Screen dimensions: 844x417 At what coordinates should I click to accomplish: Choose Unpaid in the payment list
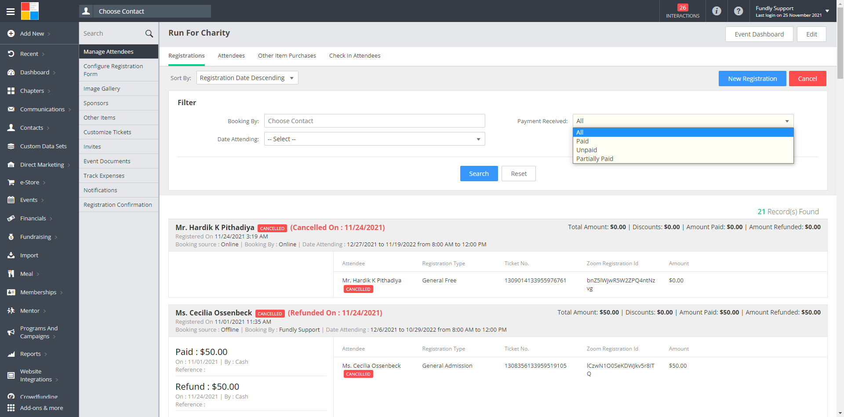pos(683,150)
